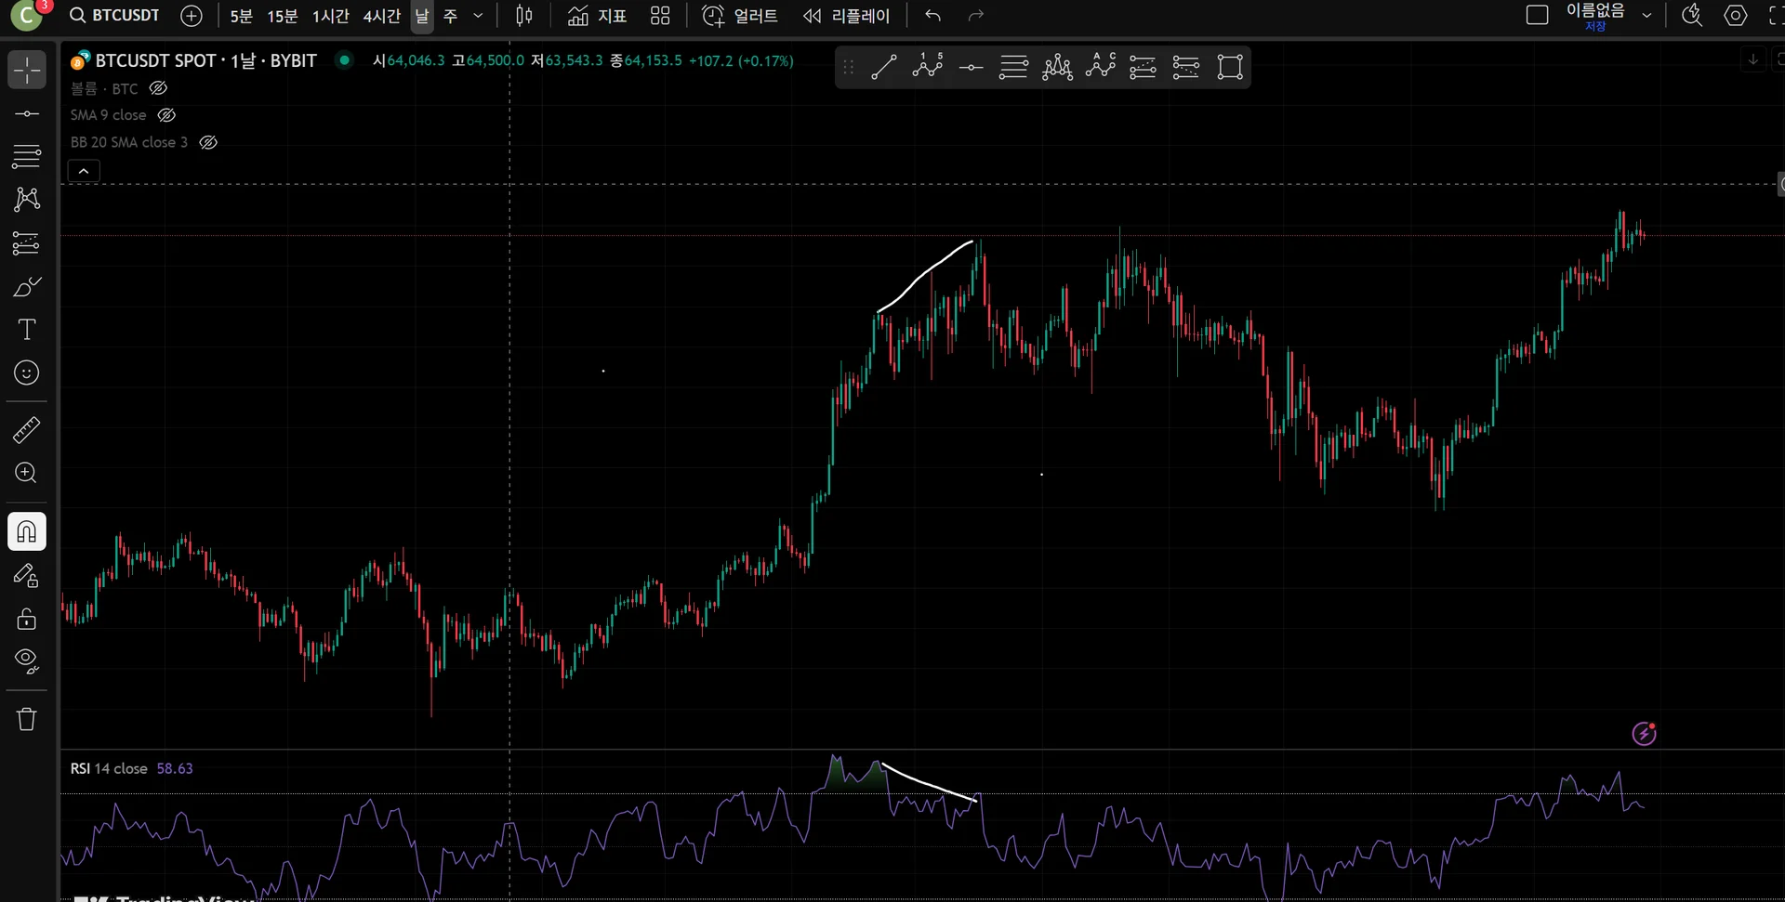Toggle visibility of the Volume BTC indicator
The width and height of the screenshot is (1785, 902).
tap(159, 88)
